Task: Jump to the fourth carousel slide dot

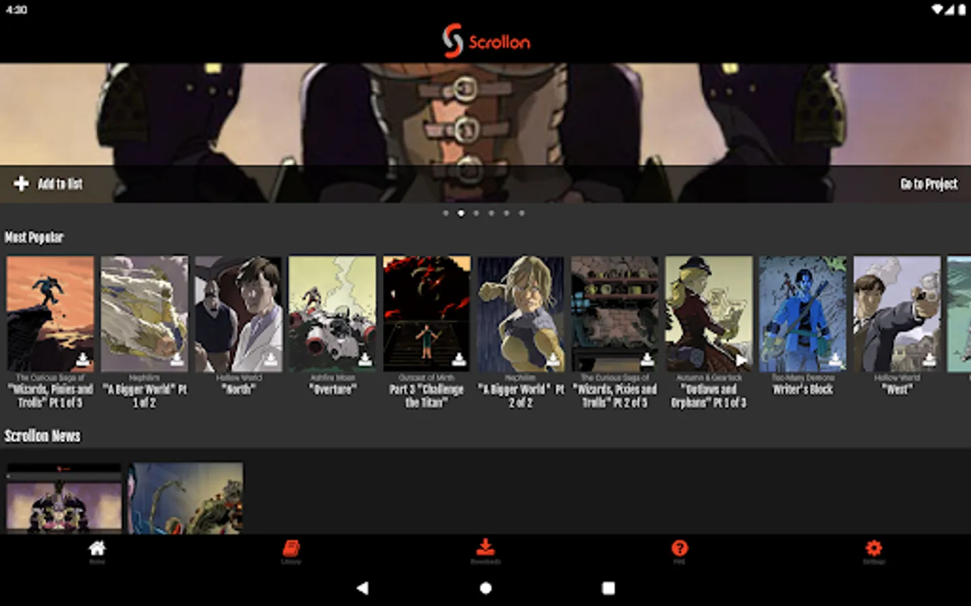Action: point(492,213)
